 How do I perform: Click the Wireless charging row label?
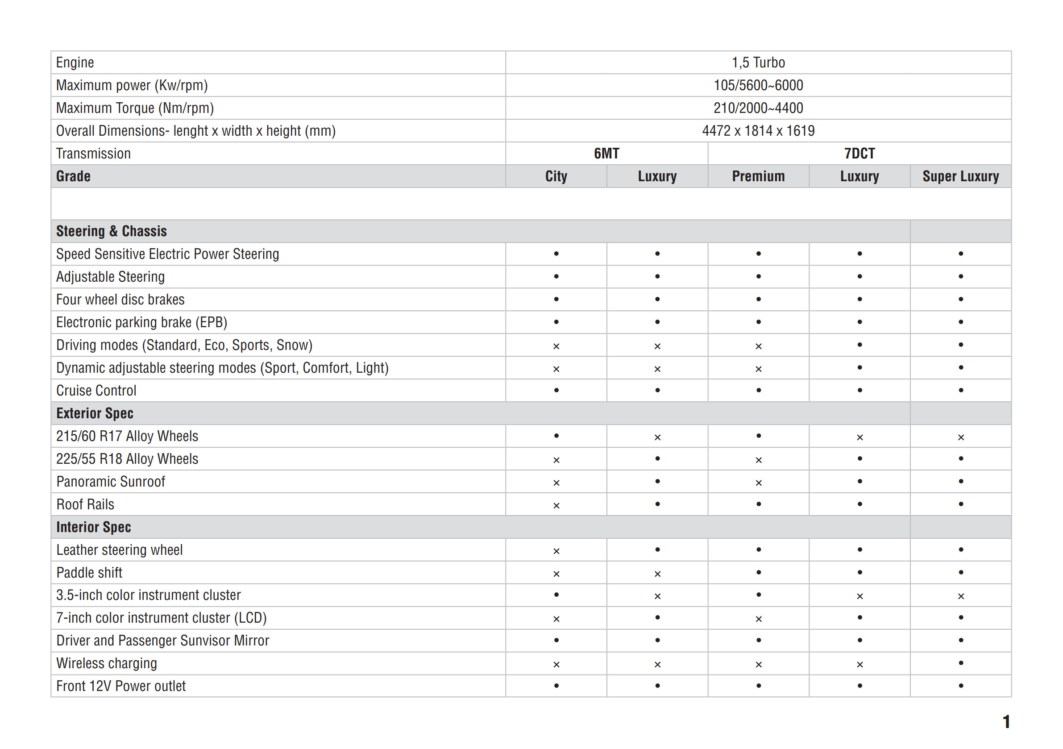click(x=107, y=663)
